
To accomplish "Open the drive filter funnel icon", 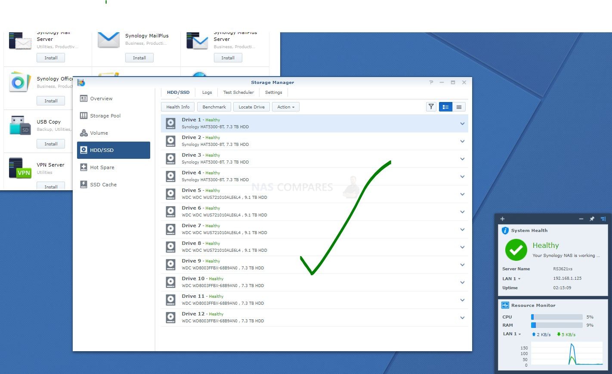I will click(x=431, y=107).
